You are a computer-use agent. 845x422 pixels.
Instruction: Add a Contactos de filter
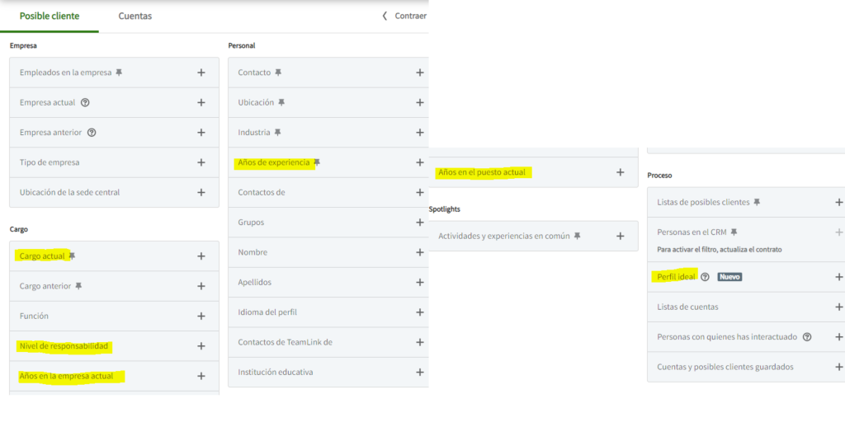click(420, 192)
